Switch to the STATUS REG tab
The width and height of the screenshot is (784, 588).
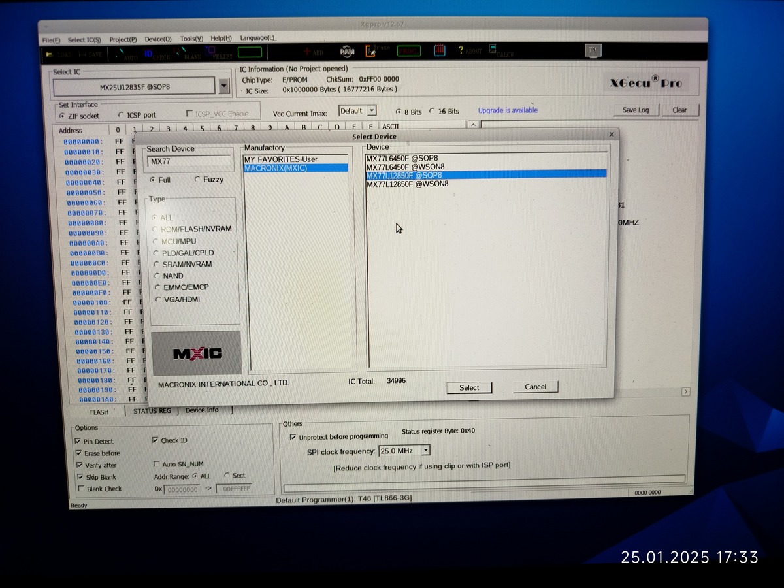(x=152, y=410)
